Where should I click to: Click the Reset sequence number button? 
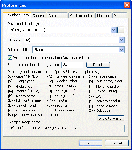(98, 65)
